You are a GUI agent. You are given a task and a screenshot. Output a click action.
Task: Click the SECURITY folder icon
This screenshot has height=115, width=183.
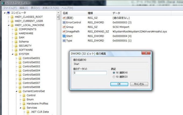16,46
